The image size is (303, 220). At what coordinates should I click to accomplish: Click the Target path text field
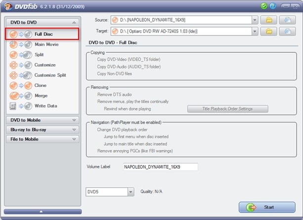[181, 31]
